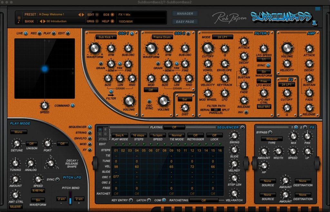Viewport: 330px width, 212px height.
Task: Click the AMP VELOCITY knob
Action: click(287, 63)
